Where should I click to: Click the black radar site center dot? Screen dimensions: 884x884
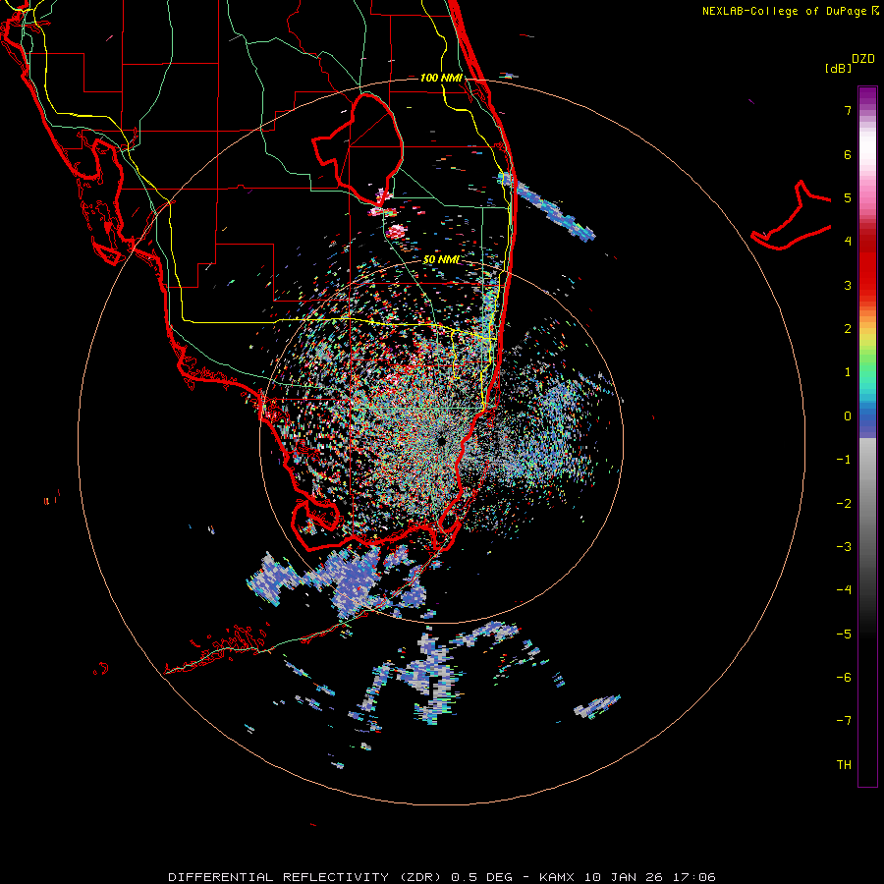[441, 441]
